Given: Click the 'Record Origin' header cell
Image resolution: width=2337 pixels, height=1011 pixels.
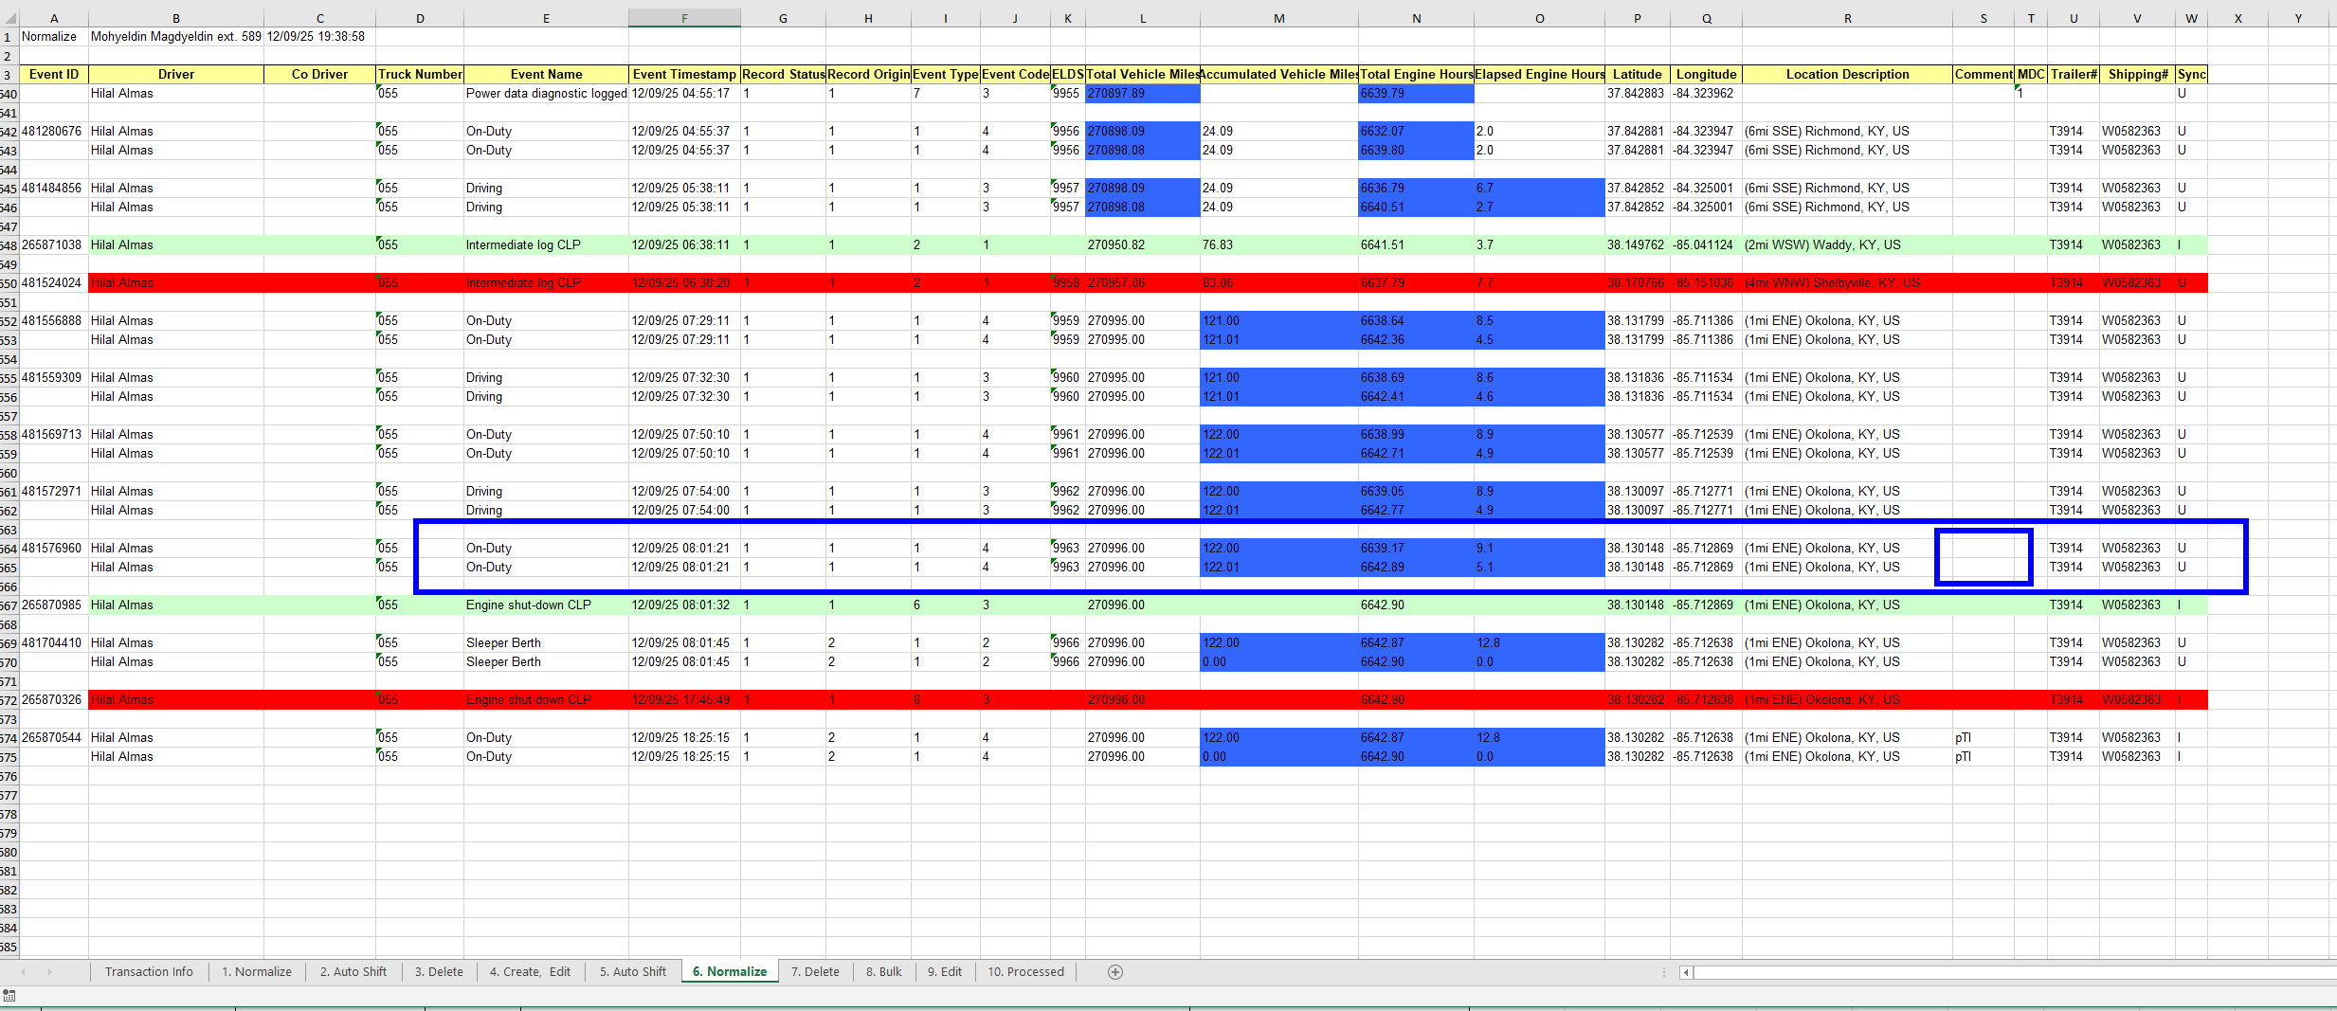Looking at the screenshot, I should [x=868, y=75].
